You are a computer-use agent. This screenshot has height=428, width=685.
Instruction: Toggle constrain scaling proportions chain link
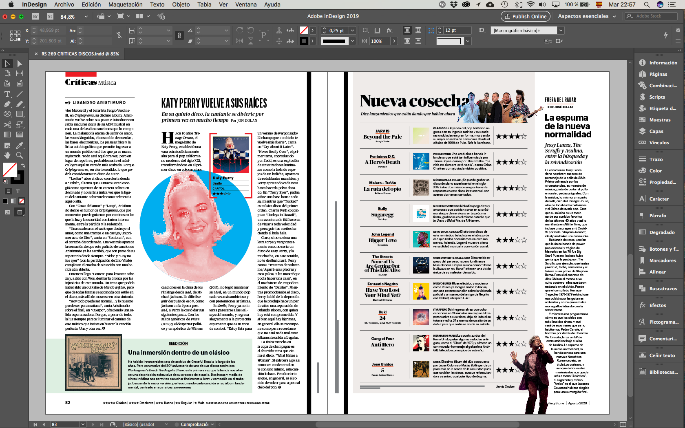pyautogui.click(x=179, y=35)
